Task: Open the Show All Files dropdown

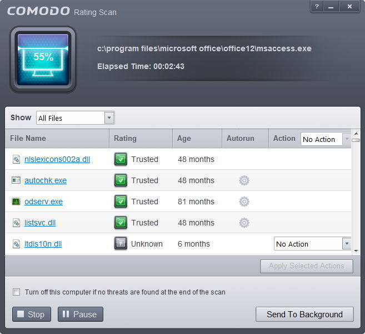Action: click(x=75, y=118)
